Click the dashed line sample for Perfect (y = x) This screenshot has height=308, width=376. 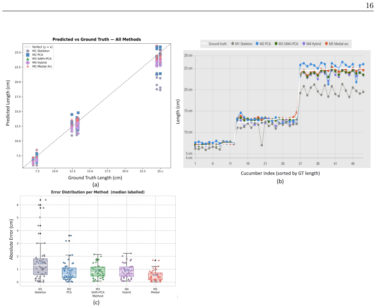[28, 47]
